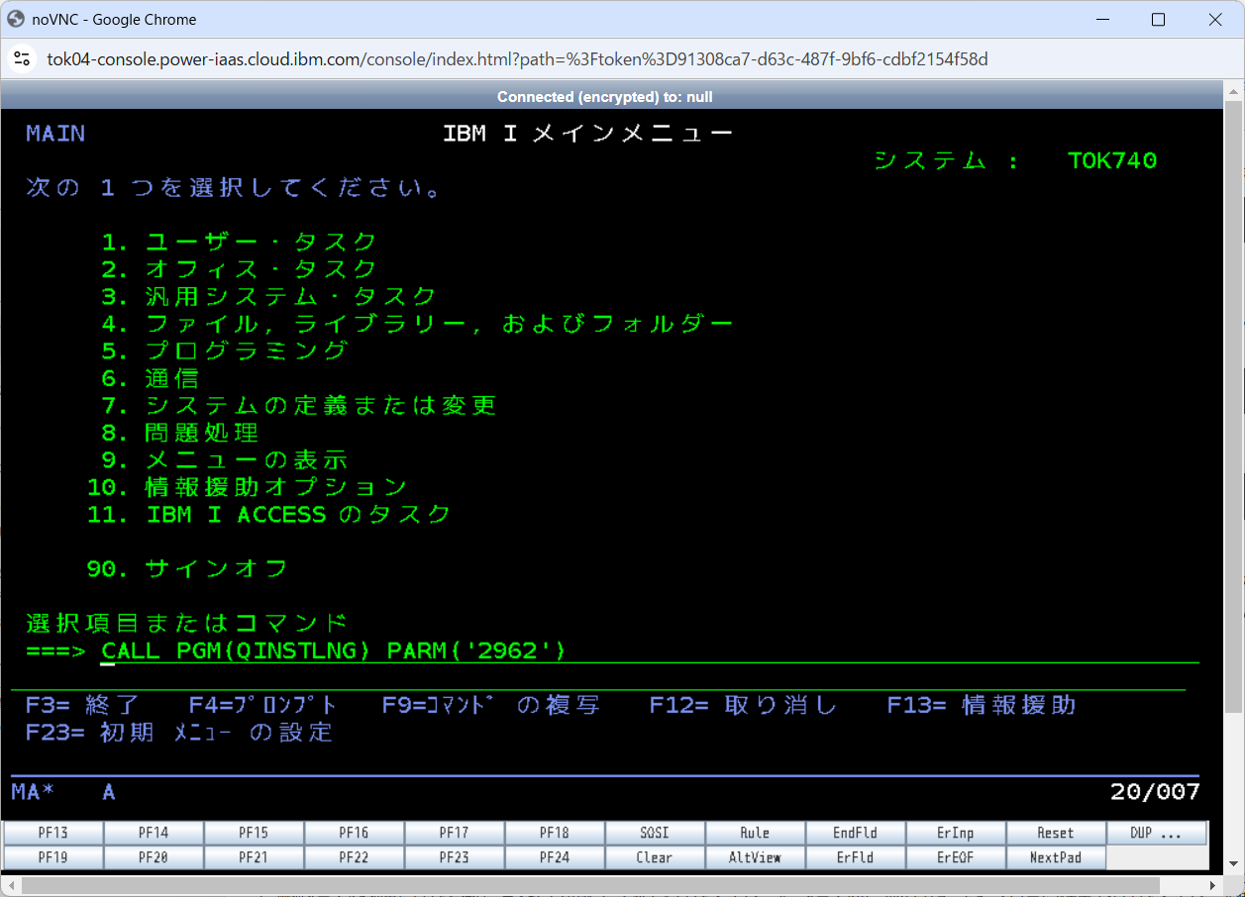Viewport: 1245px width, 897px height.
Task: Select menu option 2 オフィス・タスク
Action: coord(239,269)
